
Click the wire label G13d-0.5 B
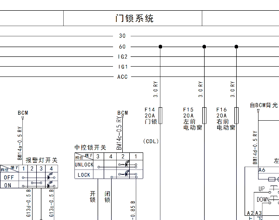[29, 203]
